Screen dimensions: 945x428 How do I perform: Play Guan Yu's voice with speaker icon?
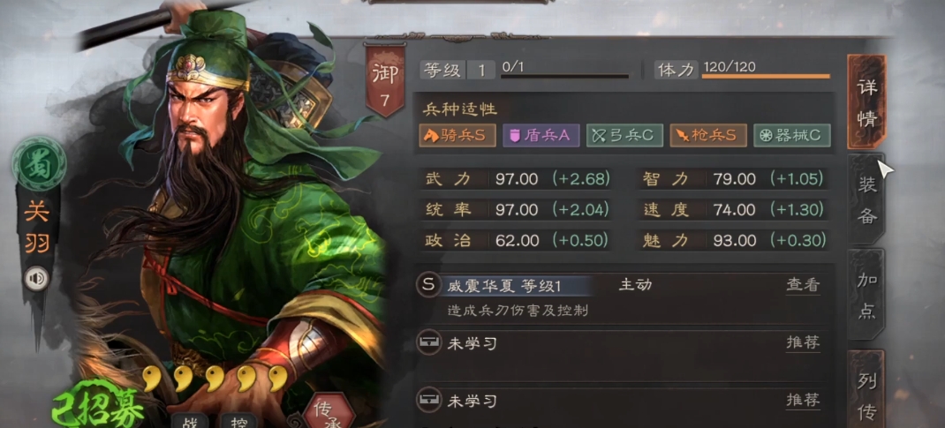click(x=37, y=279)
